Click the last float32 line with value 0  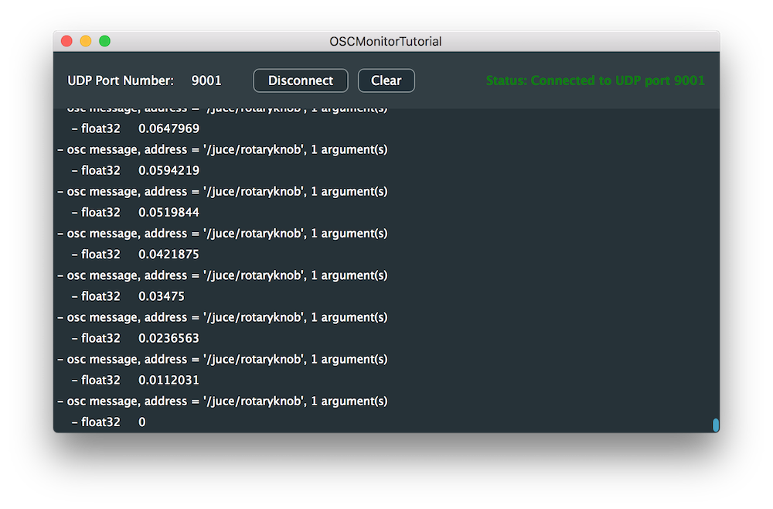pos(108,422)
